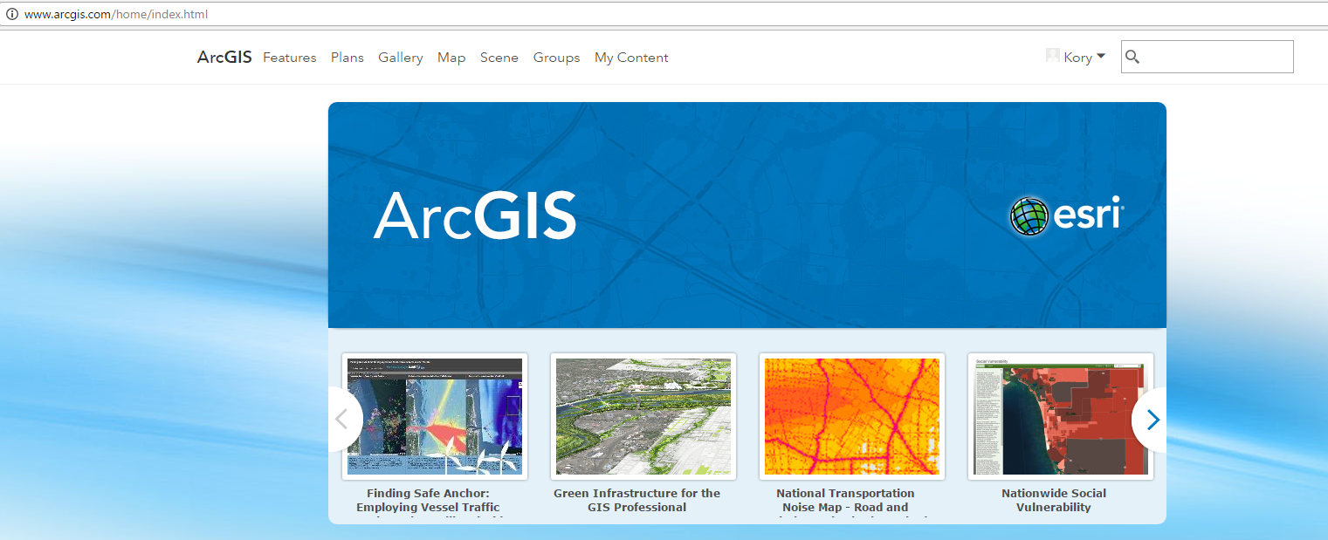Viewport: 1328px width, 540px height.
Task: Open My Content page
Action: tap(631, 58)
